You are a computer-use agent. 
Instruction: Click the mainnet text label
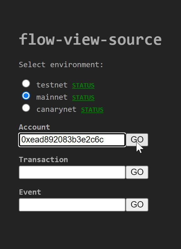click(52, 97)
